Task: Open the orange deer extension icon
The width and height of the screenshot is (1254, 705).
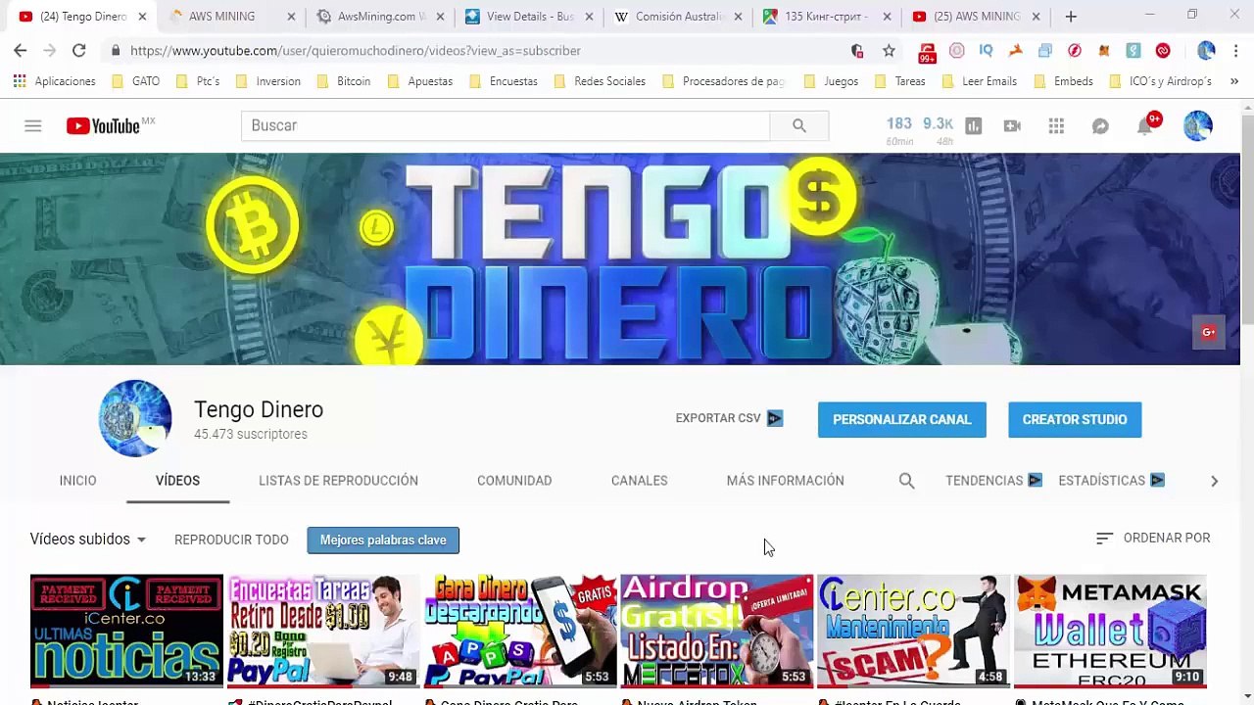Action: coord(1016,51)
